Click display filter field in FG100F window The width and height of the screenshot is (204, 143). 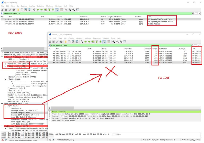[121, 46]
